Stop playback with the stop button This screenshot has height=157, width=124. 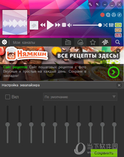click(64, 25)
